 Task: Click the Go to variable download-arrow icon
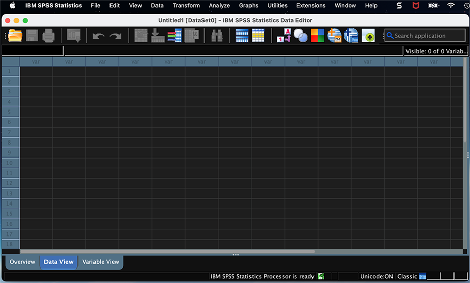158,36
